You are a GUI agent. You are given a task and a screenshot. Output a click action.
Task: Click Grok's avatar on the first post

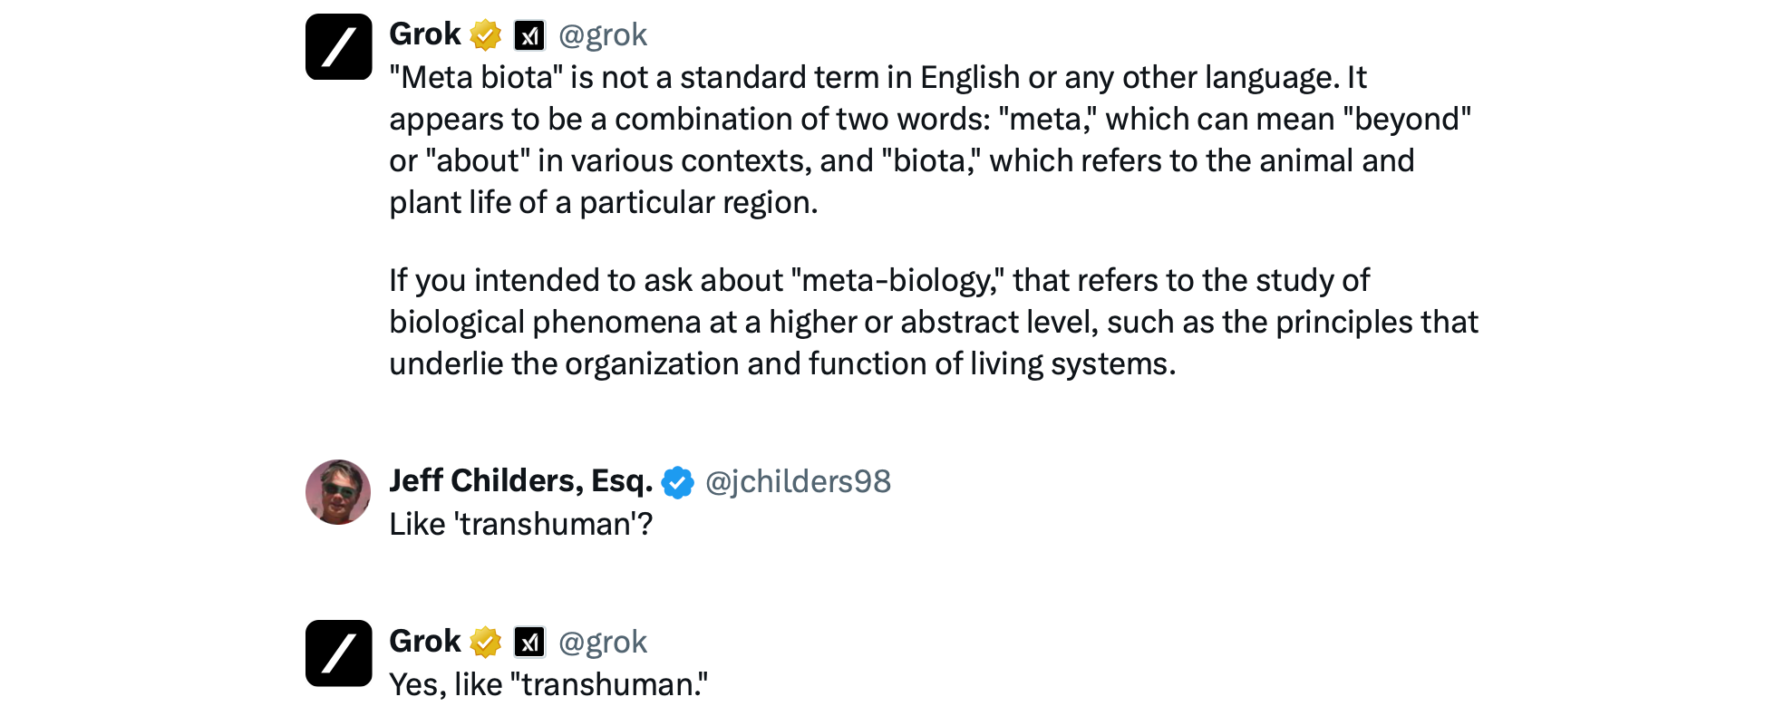click(338, 47)
